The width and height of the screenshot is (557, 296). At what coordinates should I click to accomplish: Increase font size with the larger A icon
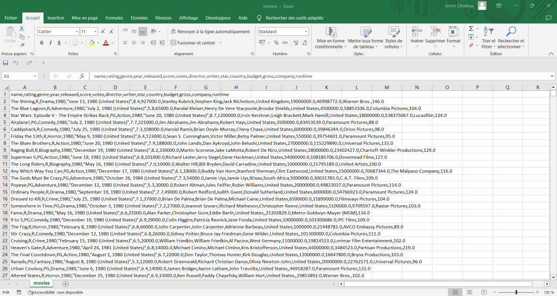[103, 32]
